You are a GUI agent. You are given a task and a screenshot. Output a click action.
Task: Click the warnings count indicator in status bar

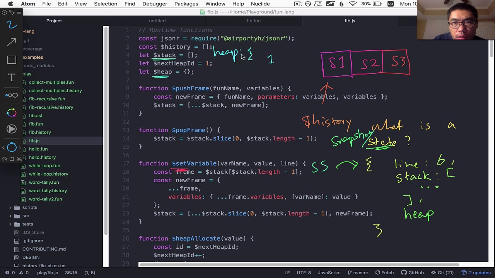coord(24,273)
